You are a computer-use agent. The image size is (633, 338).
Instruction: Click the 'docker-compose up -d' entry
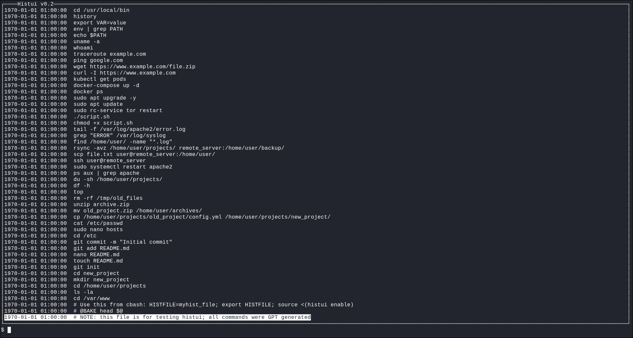point(106,85)
